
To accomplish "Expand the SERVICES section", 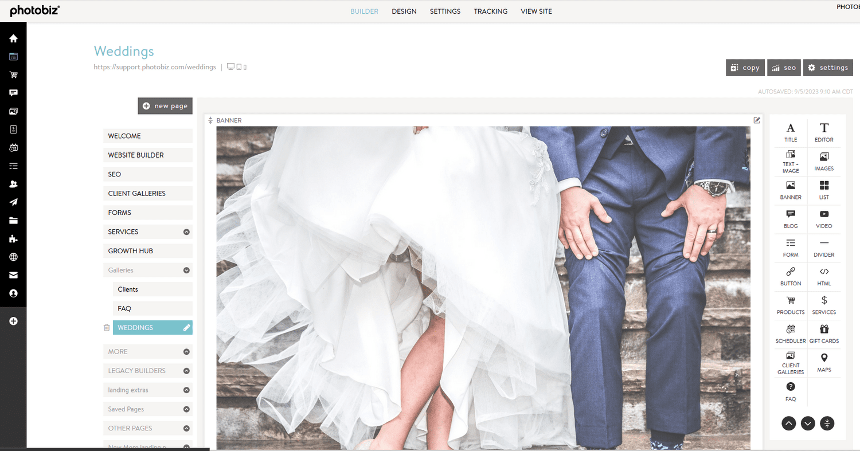I will point(186,232).
